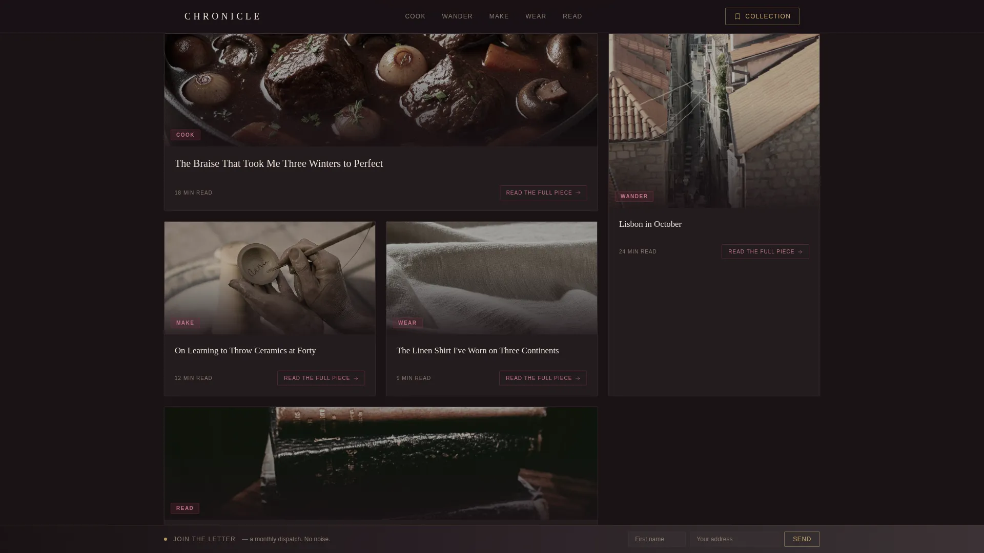Open the Make nav section
The width and height of the screenshot is (984, 553).
tap(499, 16)
